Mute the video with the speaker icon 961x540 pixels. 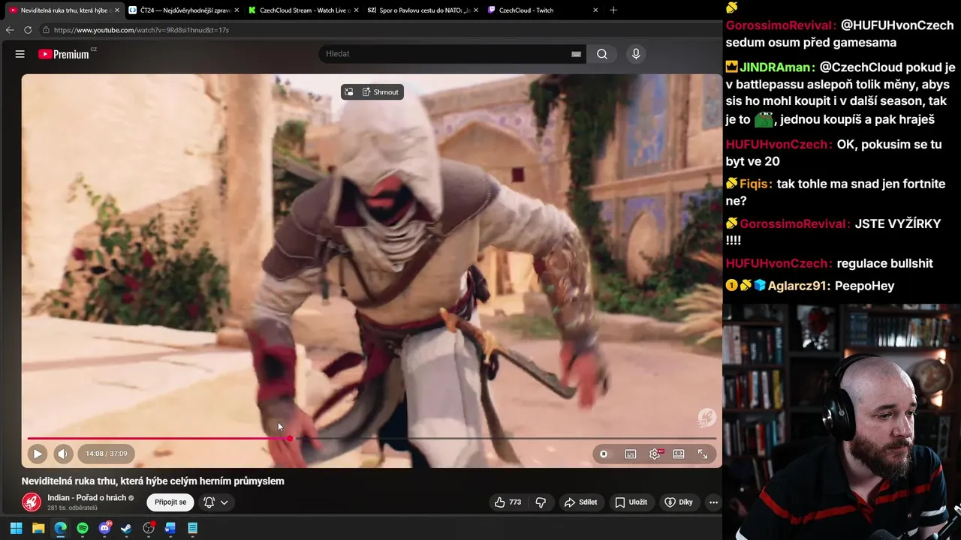[63, 454]
